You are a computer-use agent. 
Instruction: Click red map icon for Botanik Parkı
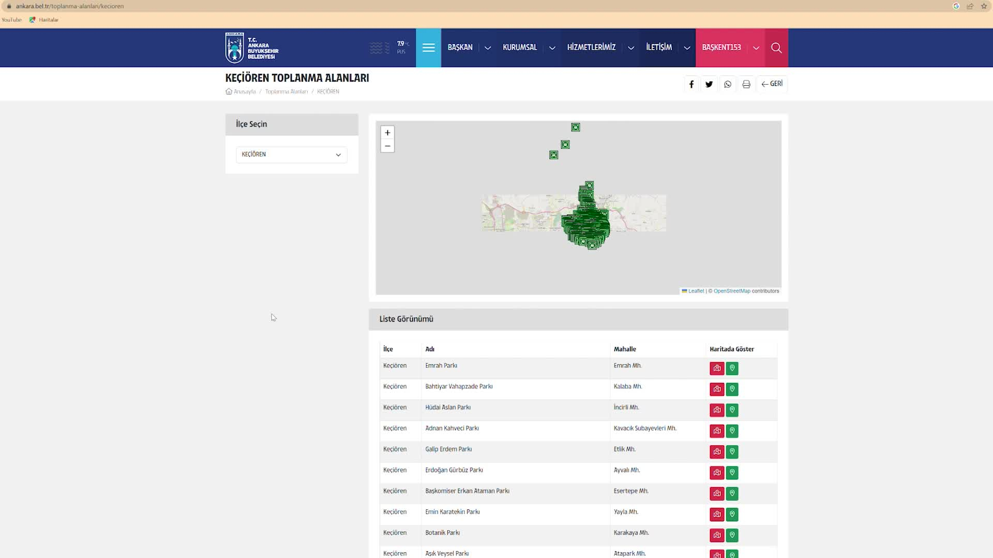tap(717, 535)
